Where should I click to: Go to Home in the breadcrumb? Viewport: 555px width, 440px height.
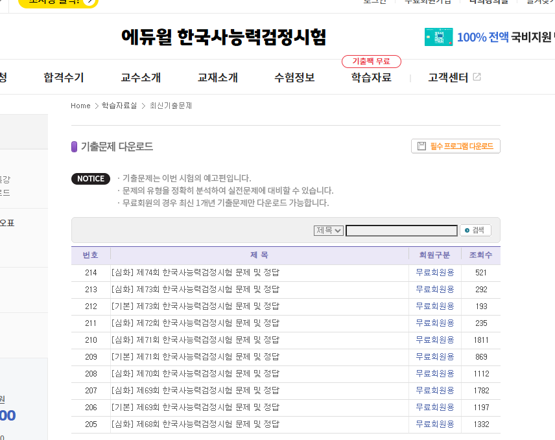pyautogui.click(x=80, y=106)
